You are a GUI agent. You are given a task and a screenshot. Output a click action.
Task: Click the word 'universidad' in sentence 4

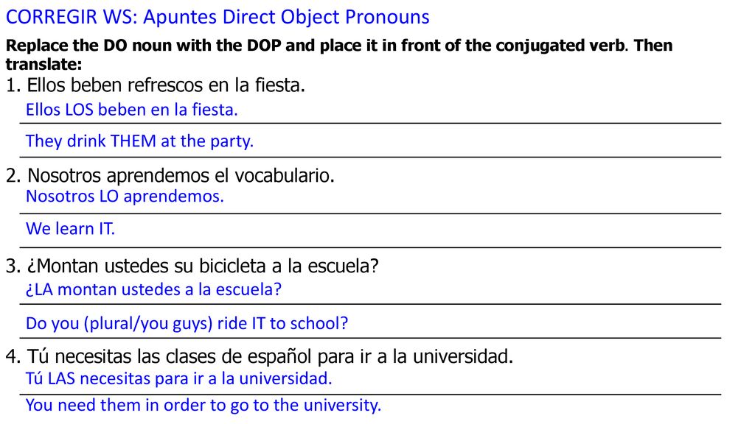coord(463,356)
